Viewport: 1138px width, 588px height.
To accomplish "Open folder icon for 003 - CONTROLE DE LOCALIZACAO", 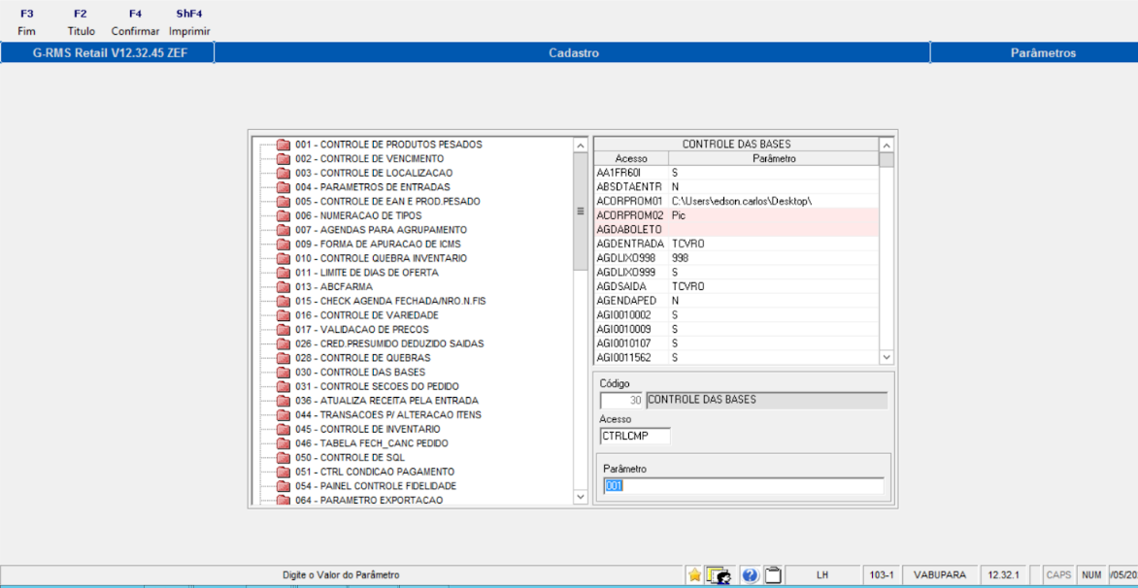I will point(284,174).
